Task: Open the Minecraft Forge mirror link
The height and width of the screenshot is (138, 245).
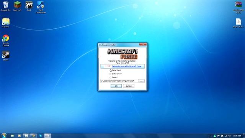Action: pyautogui.click(x=126, y=66)
